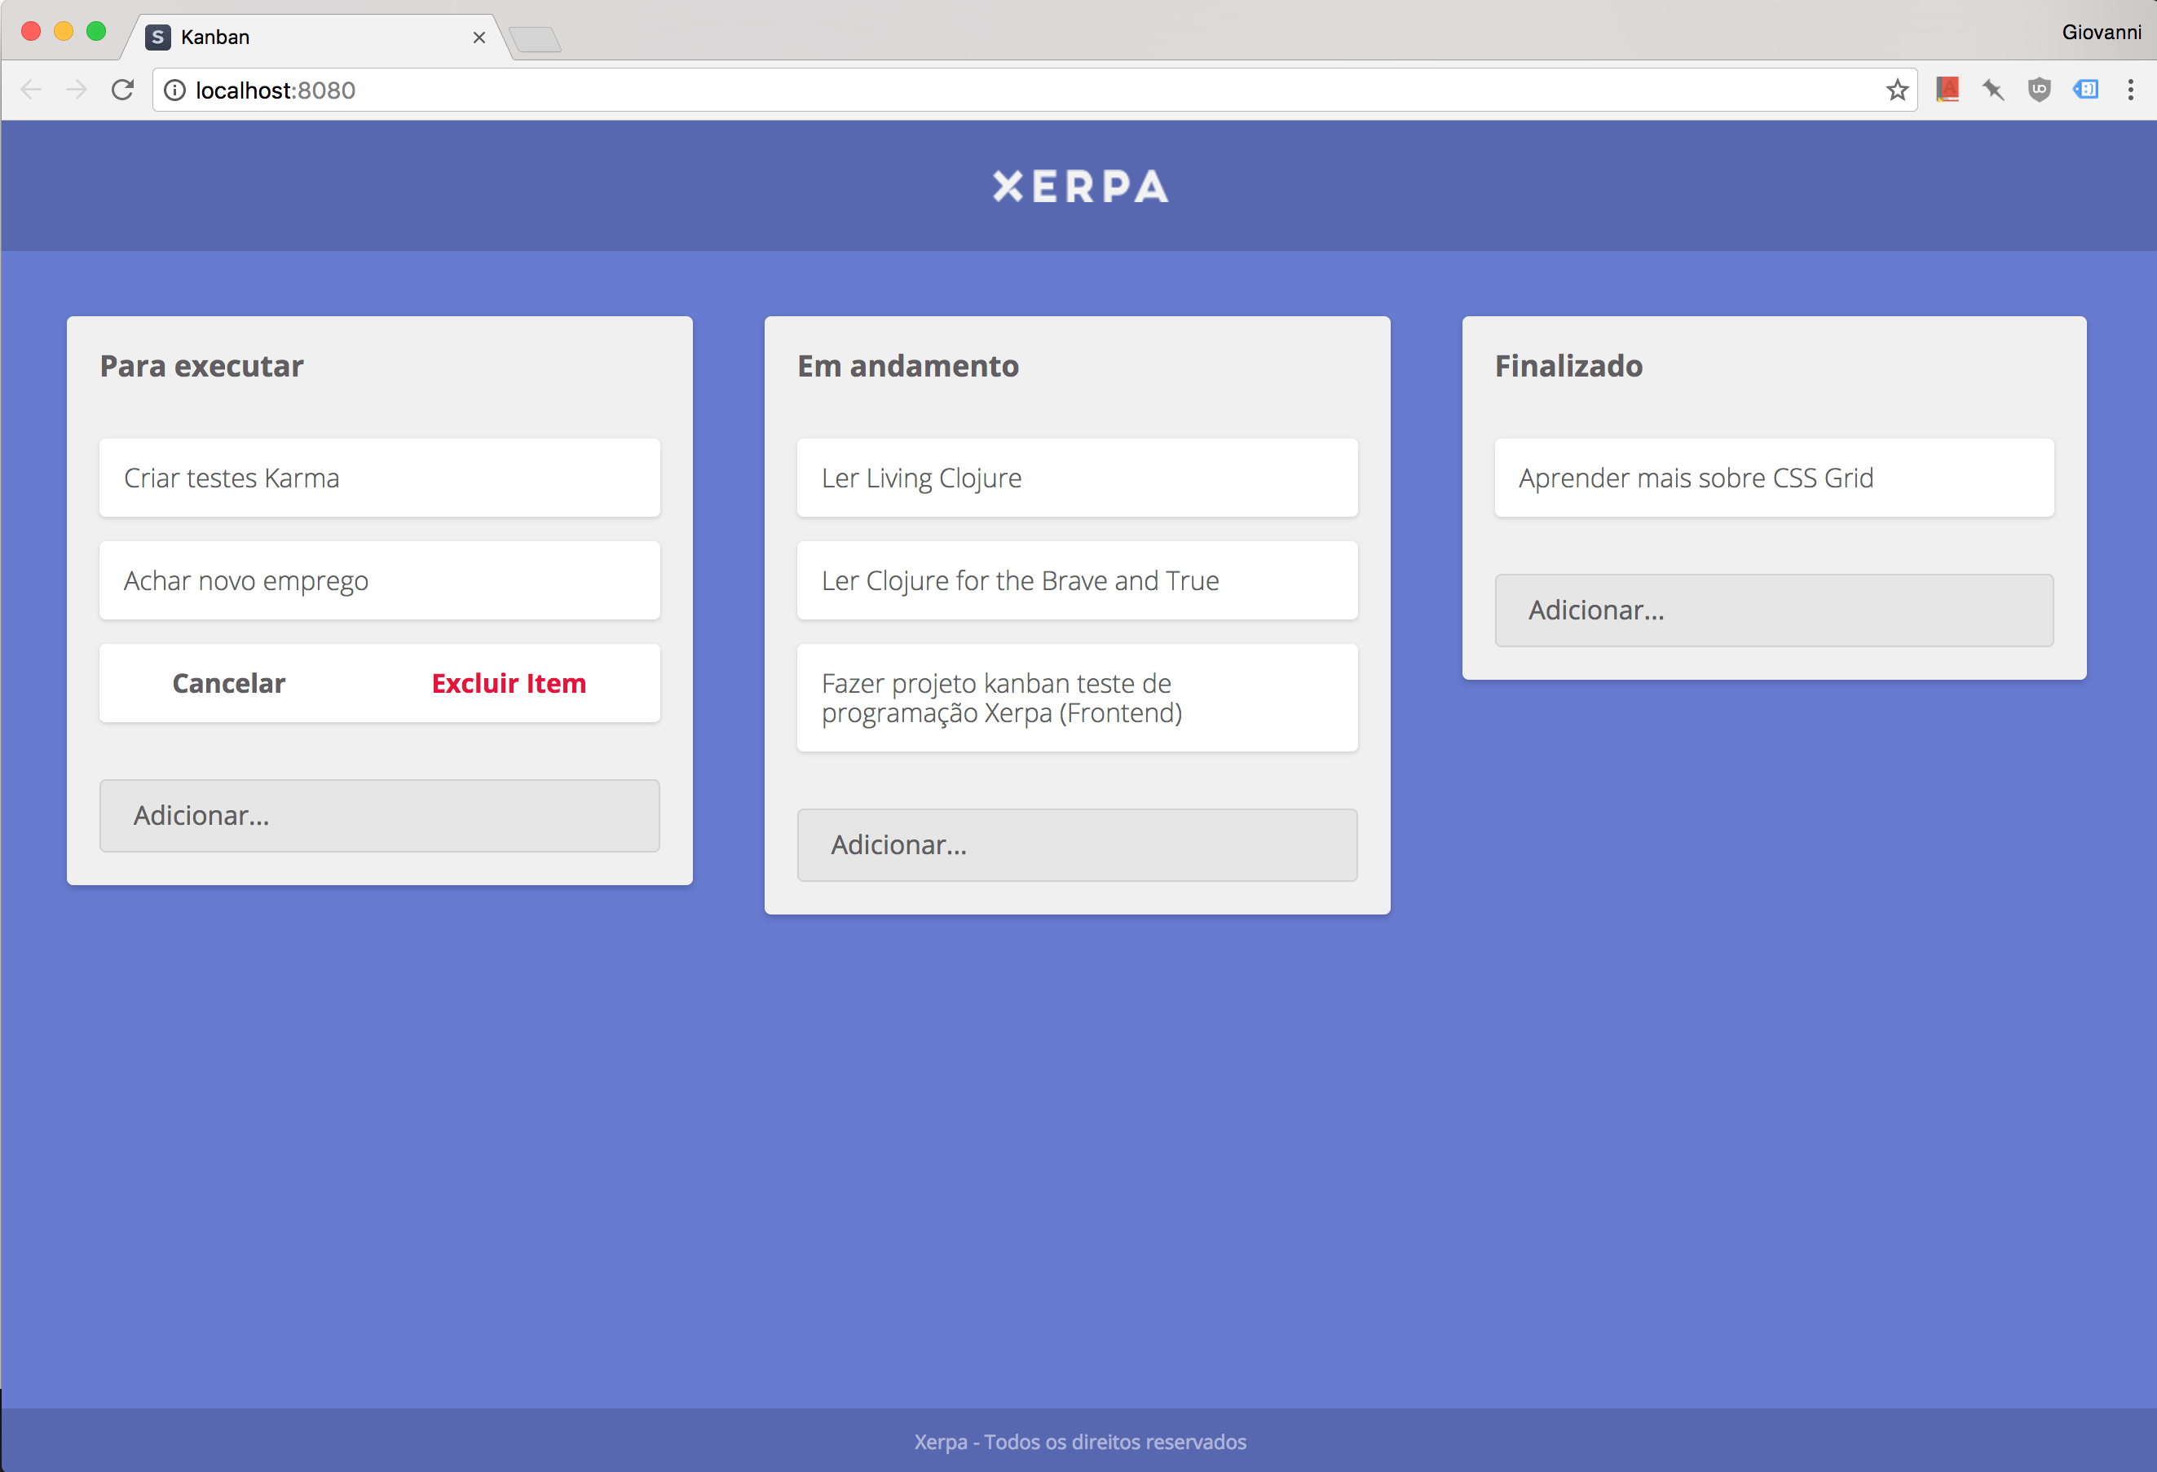Viewport: 2157px width, 1472px height.
Task: Select the Ler Living Clojure card
Action: point(1077,478)
